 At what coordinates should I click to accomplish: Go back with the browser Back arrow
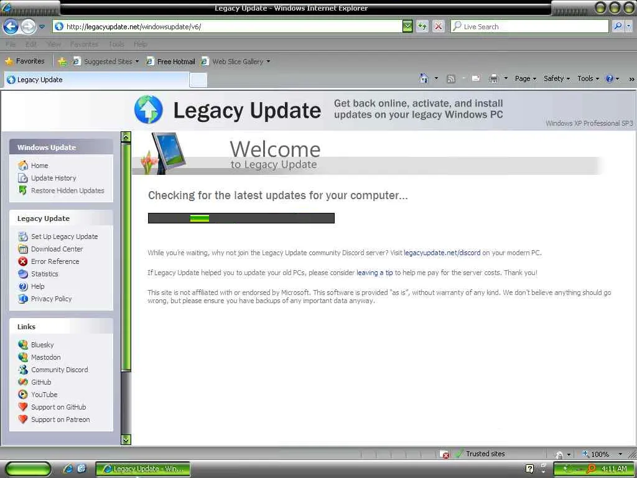11,27
